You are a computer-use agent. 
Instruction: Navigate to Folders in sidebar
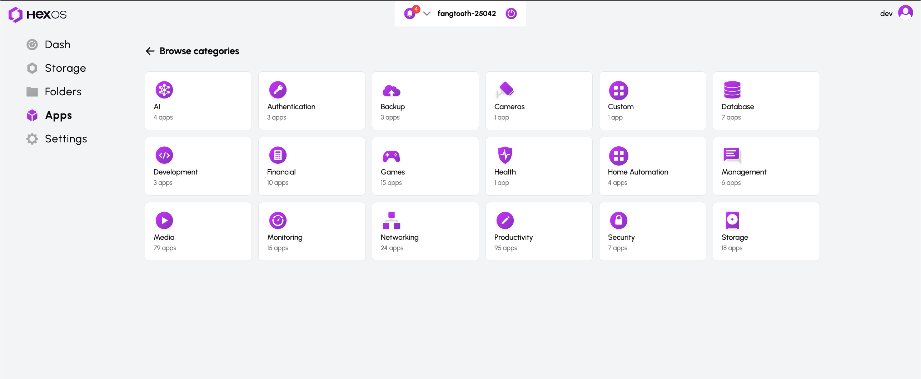[63, 92]
